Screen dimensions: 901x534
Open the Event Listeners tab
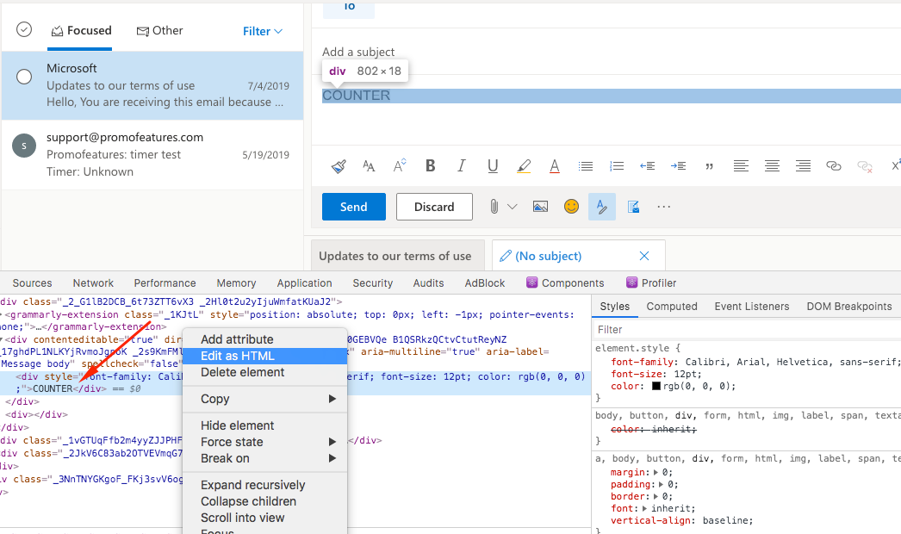coord(752,307)
